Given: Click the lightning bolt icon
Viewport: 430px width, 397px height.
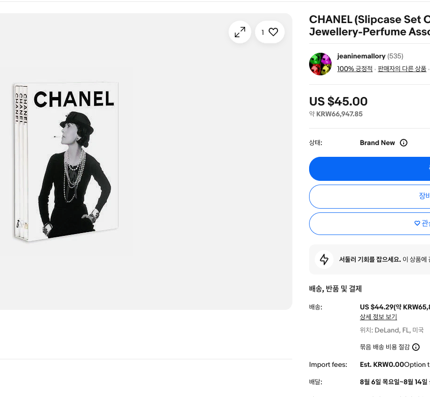Looking at the screenshot, I should (324, 259).
